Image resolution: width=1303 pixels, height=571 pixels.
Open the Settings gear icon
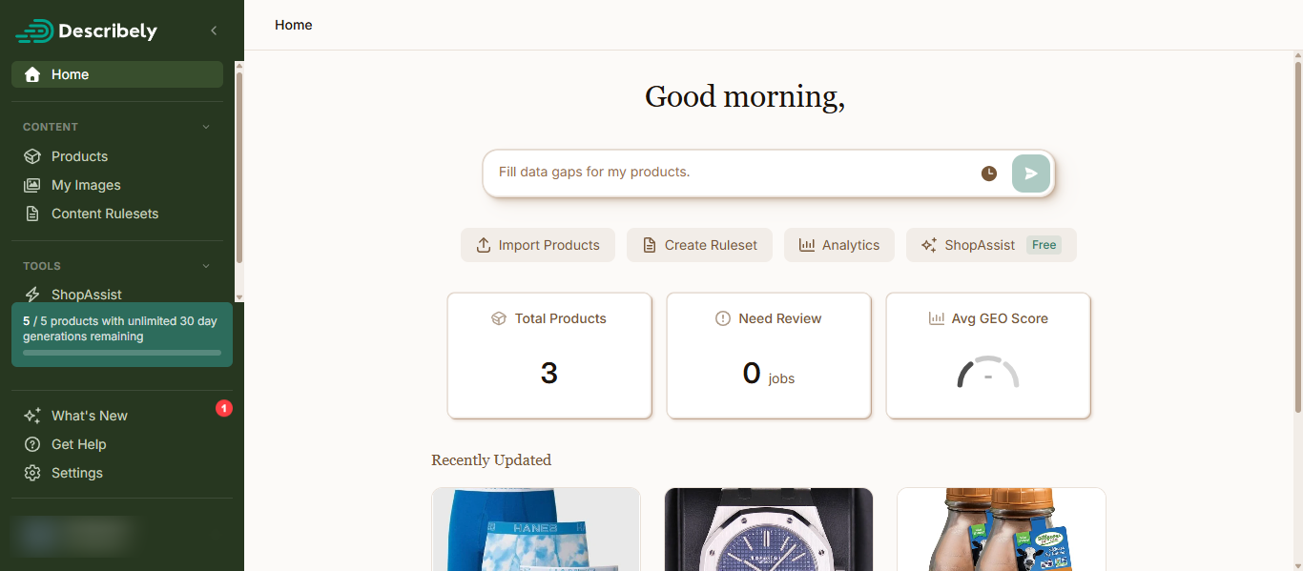point(32,473)
